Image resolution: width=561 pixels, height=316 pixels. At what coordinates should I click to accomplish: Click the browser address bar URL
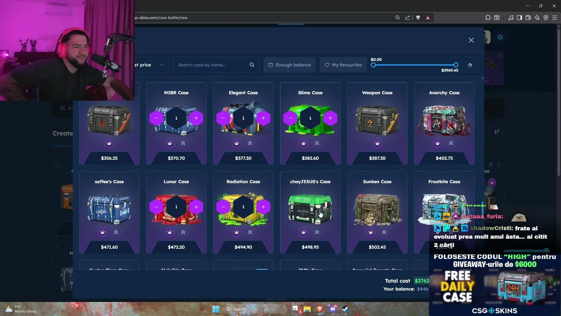161,18
